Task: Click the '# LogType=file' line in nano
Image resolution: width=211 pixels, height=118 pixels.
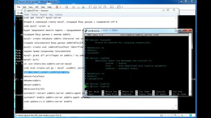Action: click(94, 79)
